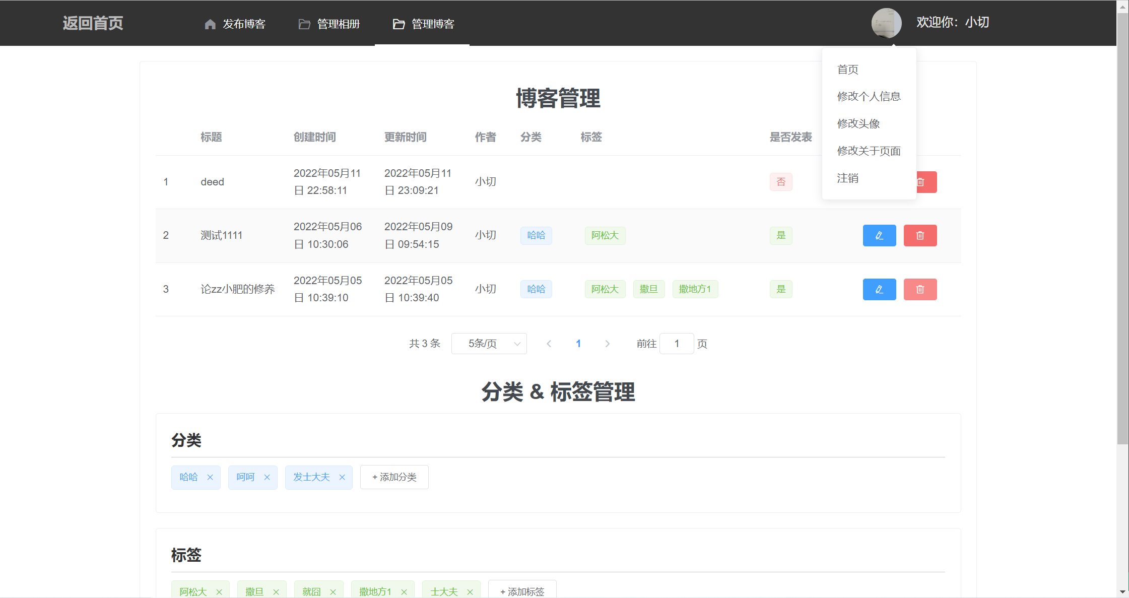Click the folder icon beside 管理博客

(399, 24)
